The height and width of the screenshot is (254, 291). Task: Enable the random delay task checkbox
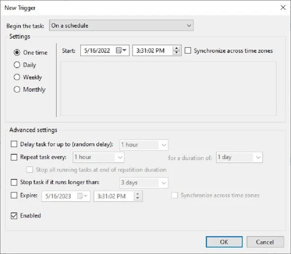(x=14, y=144)
